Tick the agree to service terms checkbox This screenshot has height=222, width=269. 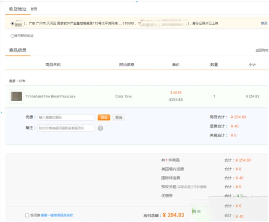27,215
